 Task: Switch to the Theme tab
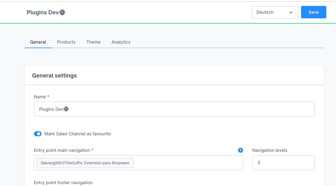[x=93, y=42]
